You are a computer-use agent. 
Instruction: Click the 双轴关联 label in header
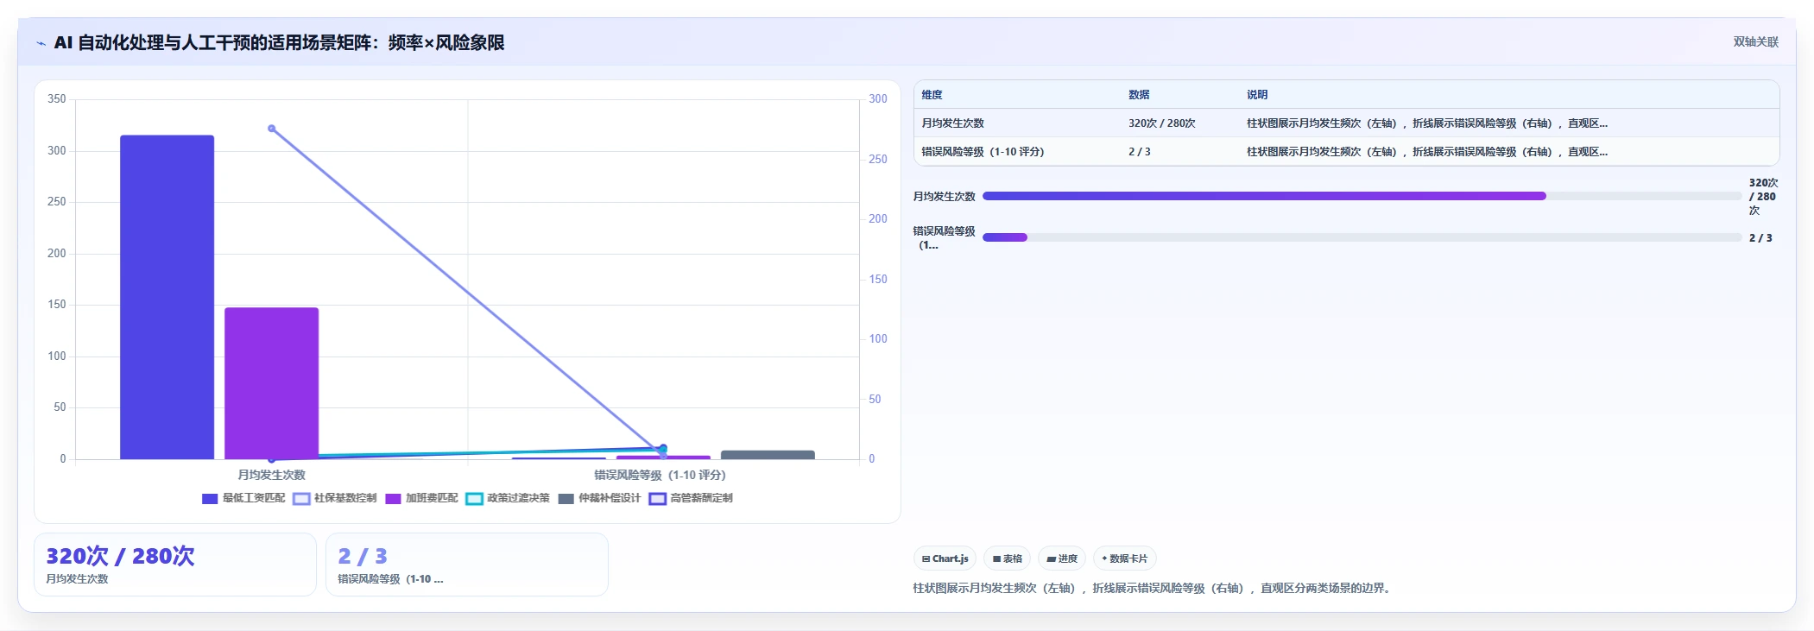1755,41
